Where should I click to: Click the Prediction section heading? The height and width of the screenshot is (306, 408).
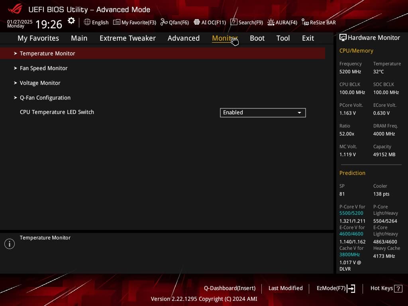(x=352, y=173)
